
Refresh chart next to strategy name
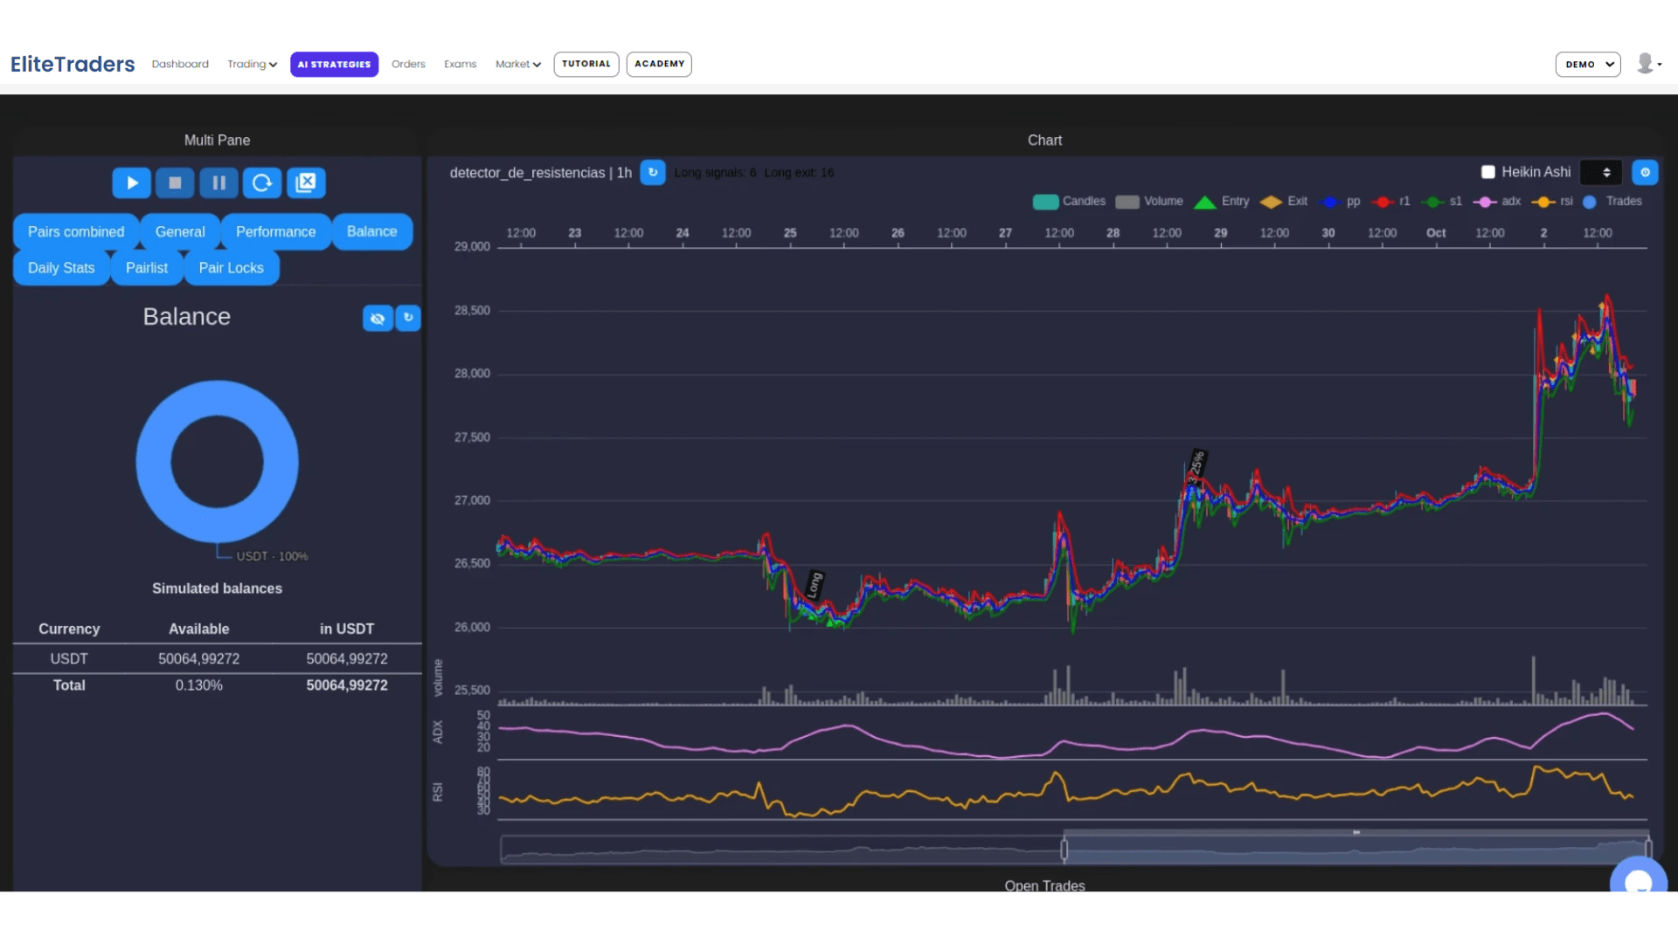pyautogui.click(x=653, y=173)
